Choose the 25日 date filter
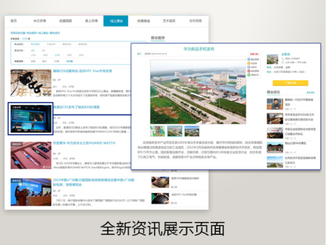The height and width of the screenshot is (245, 326). (33, 55)
